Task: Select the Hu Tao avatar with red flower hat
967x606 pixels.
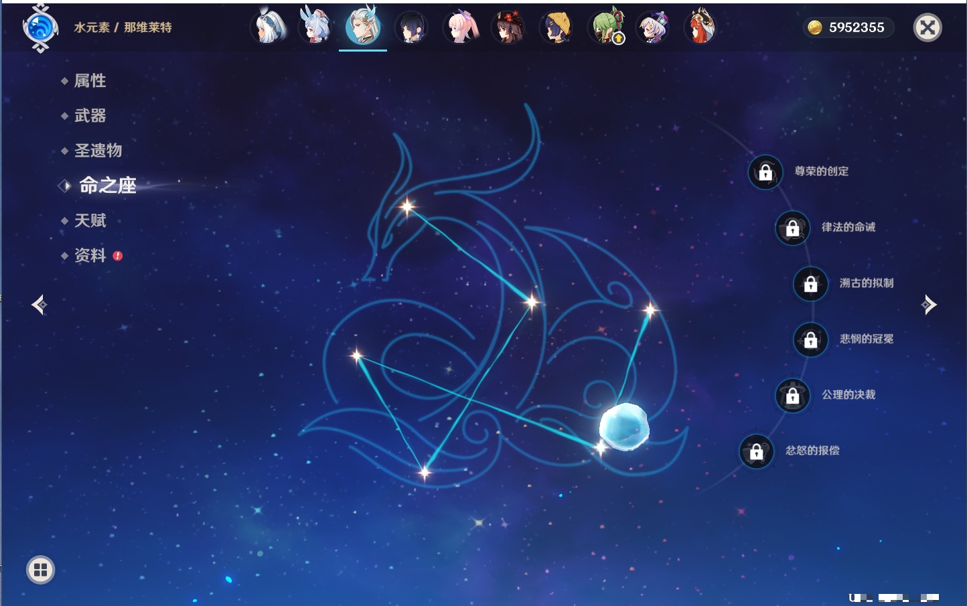Action: coord(509,27)
